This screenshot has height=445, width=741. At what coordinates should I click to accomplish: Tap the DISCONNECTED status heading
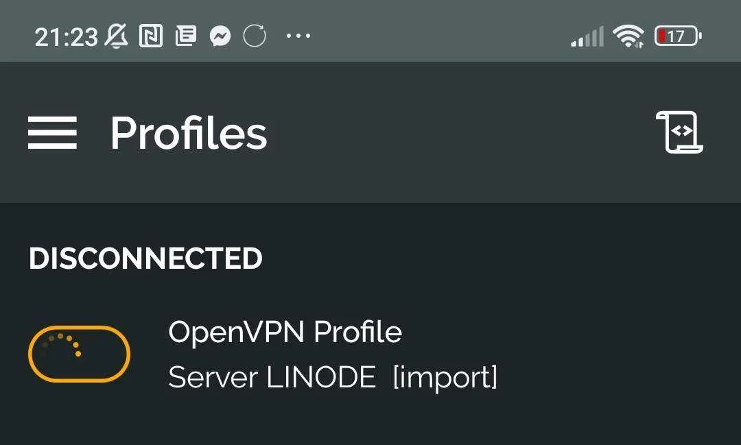(x=145, y=258)
